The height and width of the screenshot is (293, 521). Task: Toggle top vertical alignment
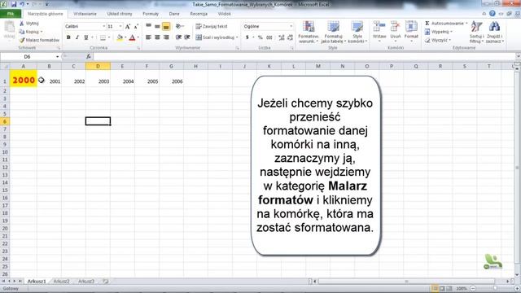(x=148, y=26)
